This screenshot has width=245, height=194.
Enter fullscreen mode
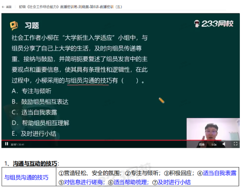point(235,144)
